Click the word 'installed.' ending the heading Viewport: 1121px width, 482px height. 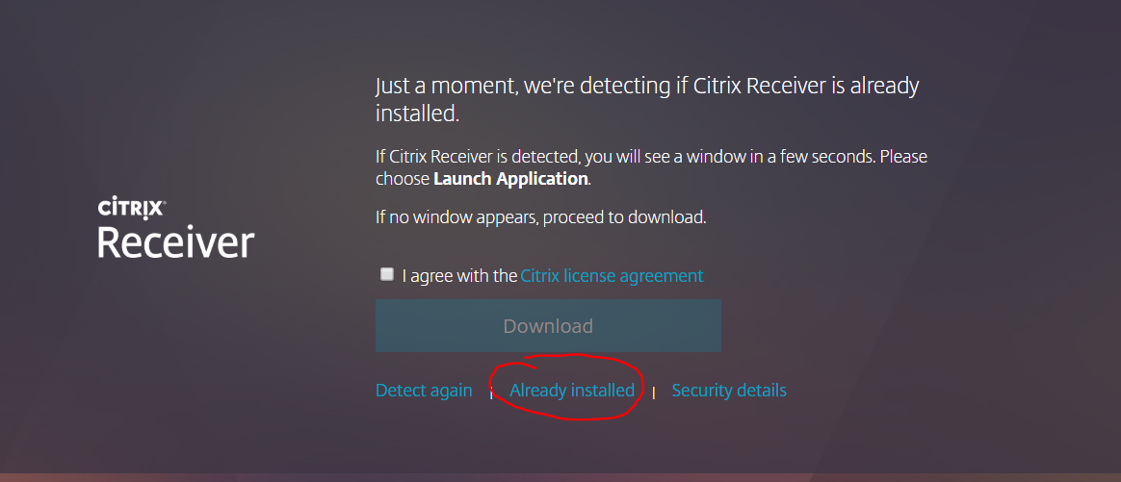pyautogui.click(x=417, y=113)
